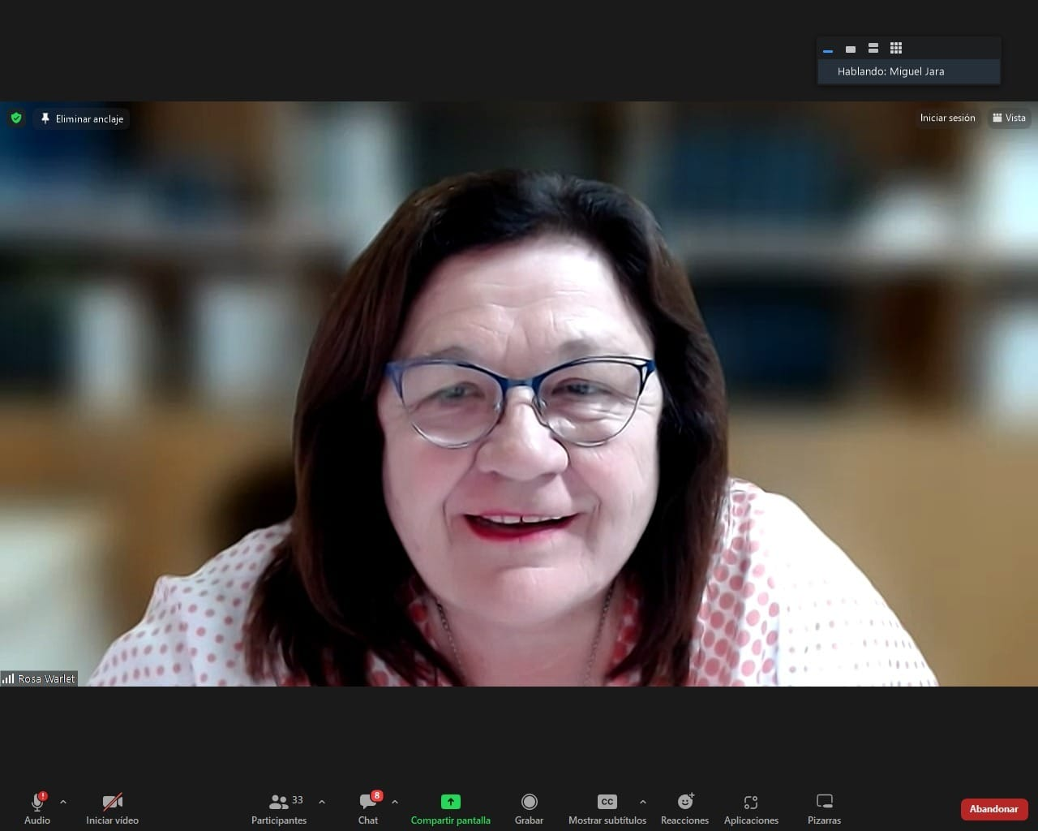Screen dimensions: 1038x831
Task: Open the Participantes panel
Action: click(279, 808)
